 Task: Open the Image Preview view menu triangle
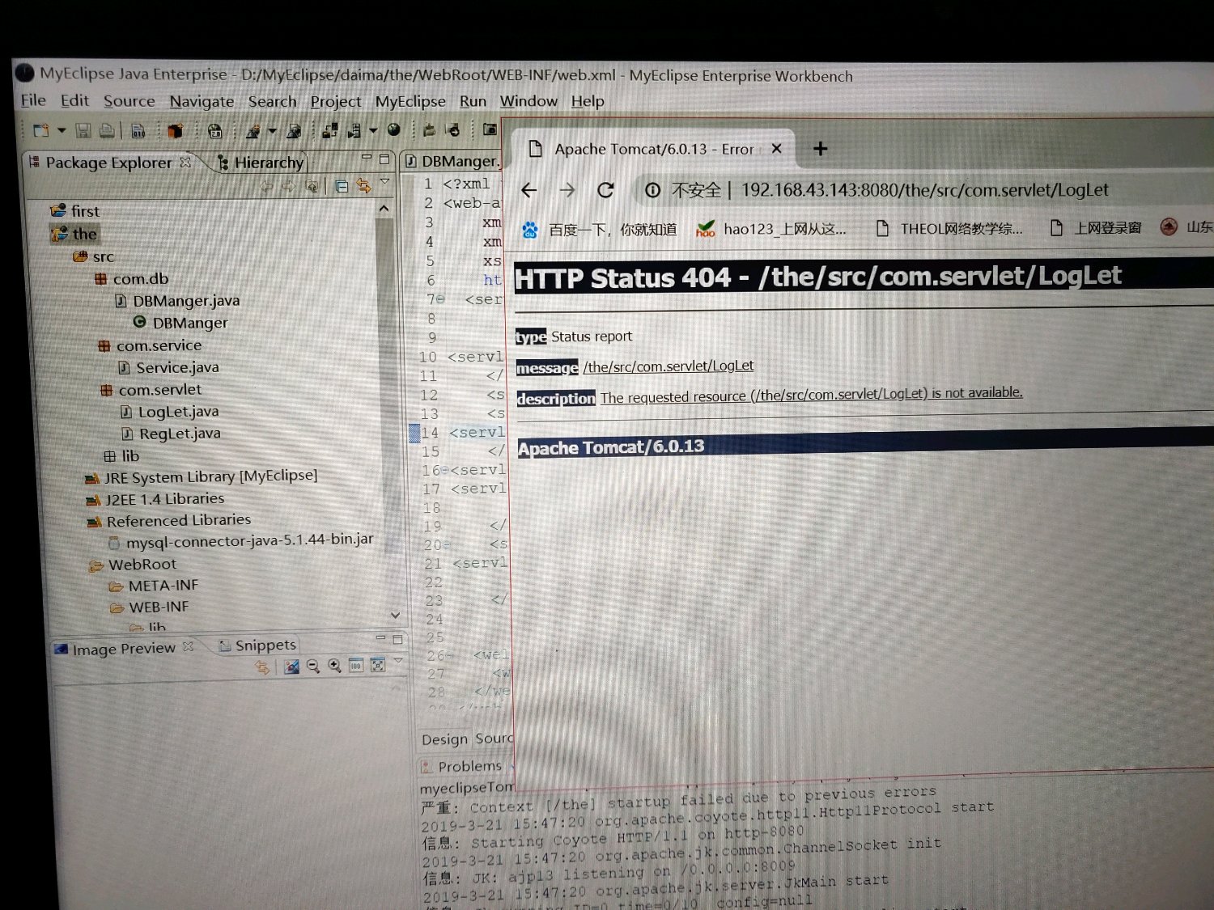click(x=398, y=661)
